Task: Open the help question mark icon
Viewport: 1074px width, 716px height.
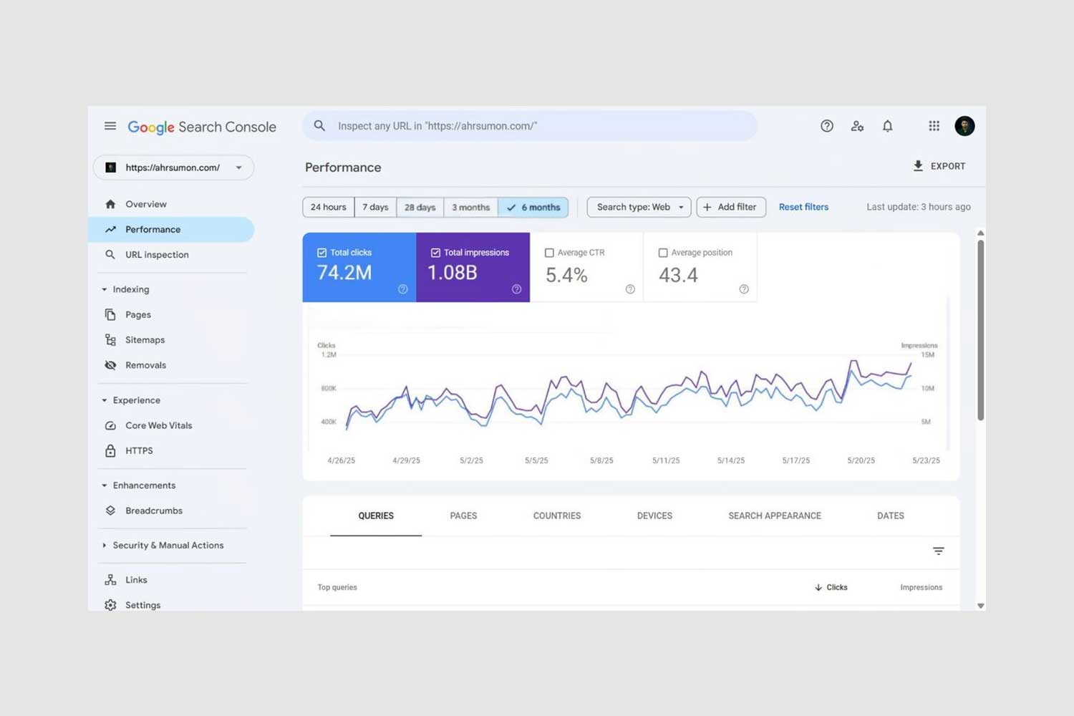Action: tap(827, 126)
